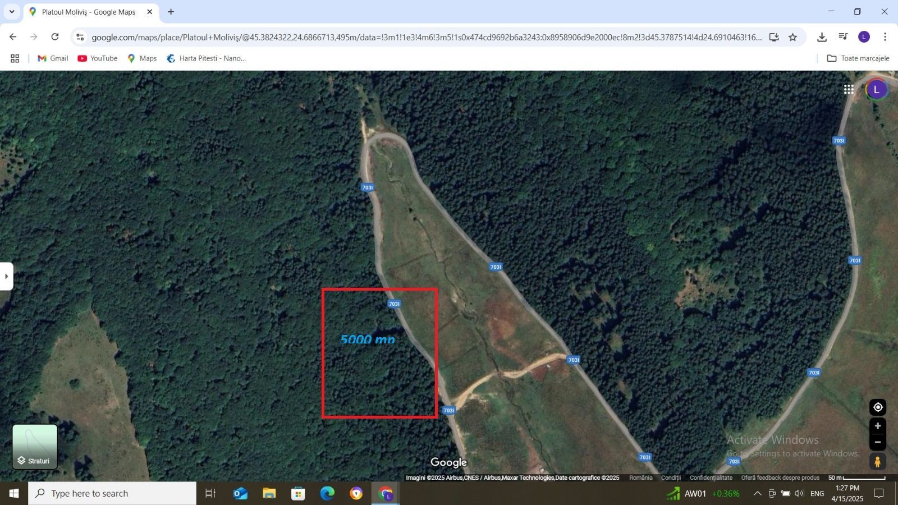Zoom in on the map

pos(878,426)
